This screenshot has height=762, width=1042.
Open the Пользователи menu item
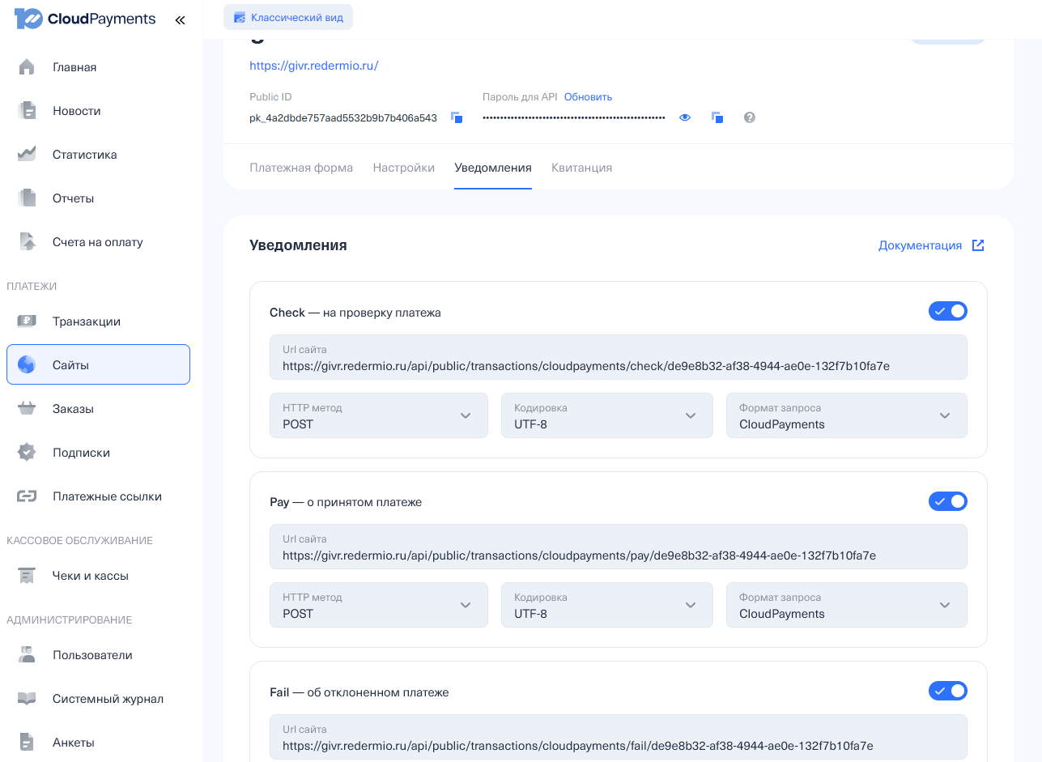coord(98,655)
